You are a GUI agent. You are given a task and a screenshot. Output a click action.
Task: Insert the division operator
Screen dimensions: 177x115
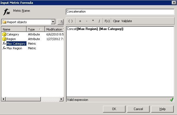pos(99,21)
